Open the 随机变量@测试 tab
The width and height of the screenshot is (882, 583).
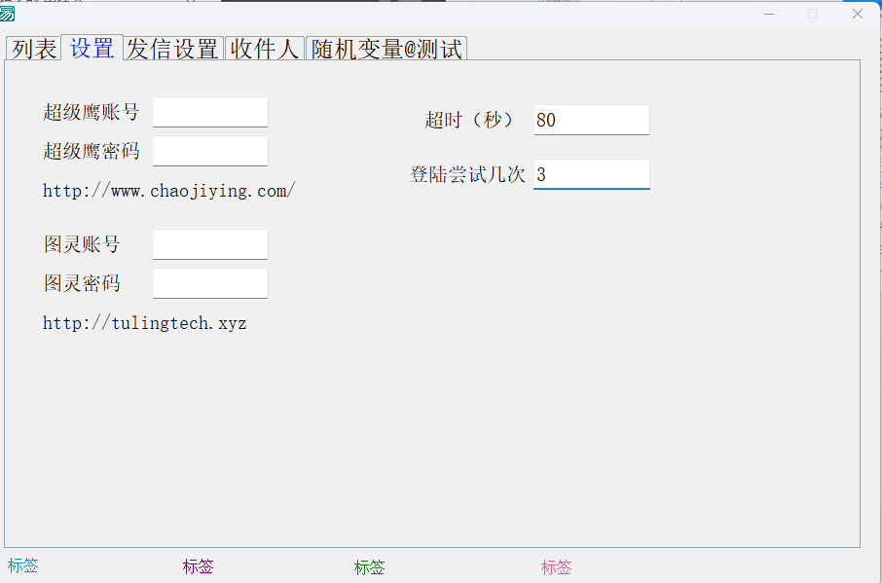click(386, 49)
